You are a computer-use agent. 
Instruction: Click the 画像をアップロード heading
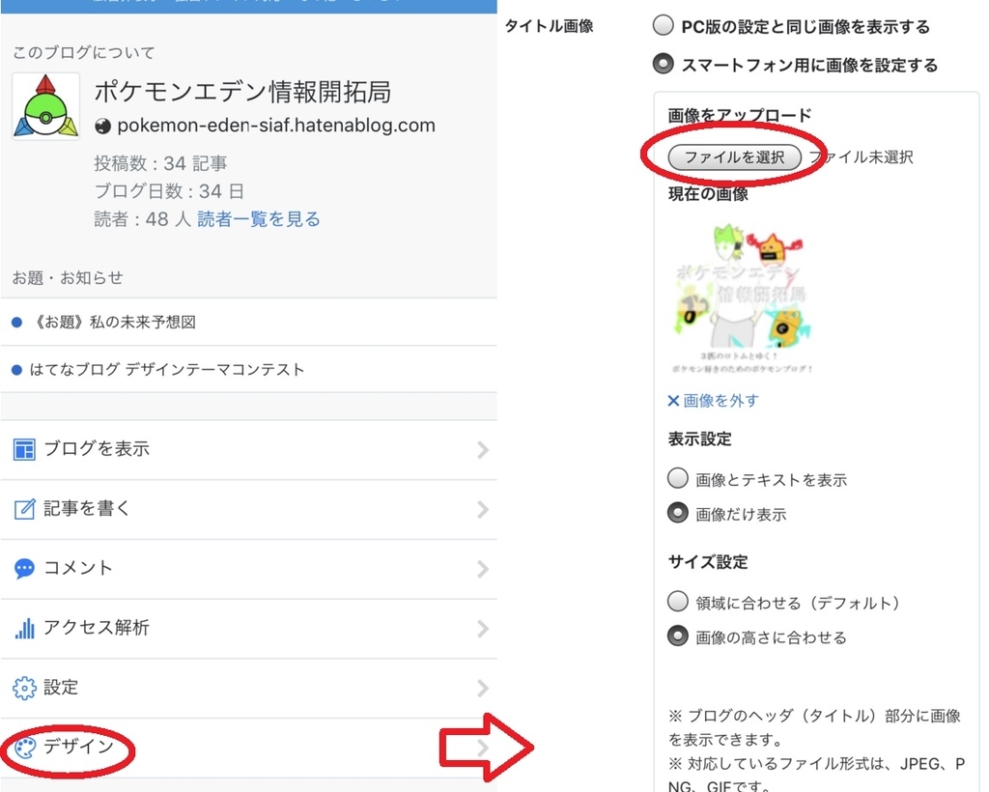tap(740, 115)
